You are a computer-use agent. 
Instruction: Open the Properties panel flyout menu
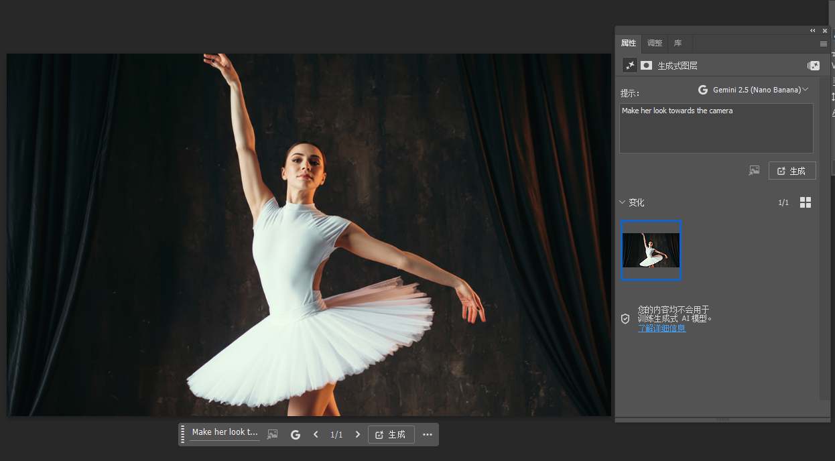pyautogui.click(x=824, y=44)
